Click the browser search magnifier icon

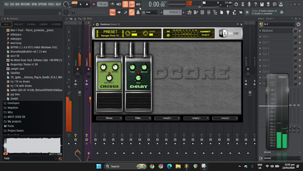point(60,159)
